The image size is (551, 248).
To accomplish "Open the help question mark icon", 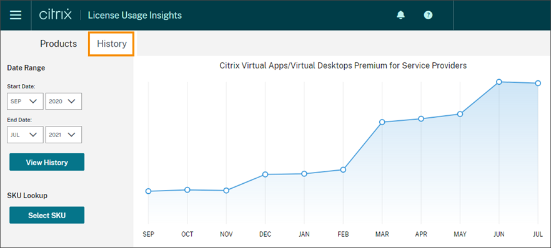I will [x=428, y=15].
